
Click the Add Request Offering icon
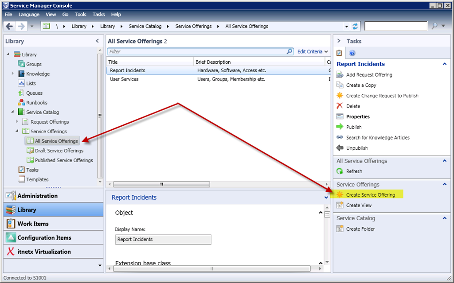340,75
